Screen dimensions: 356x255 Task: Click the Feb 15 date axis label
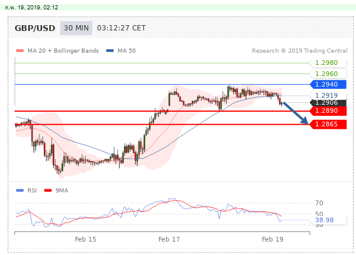click(85, 239)
